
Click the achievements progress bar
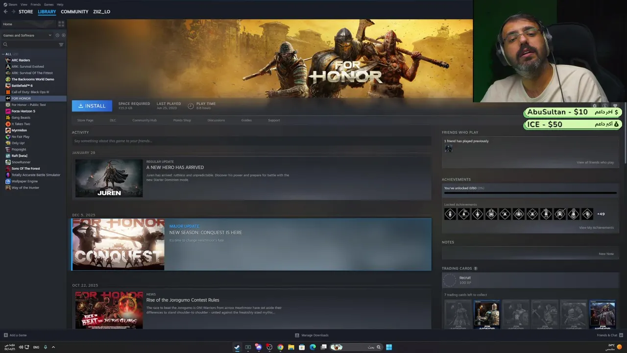530,193
